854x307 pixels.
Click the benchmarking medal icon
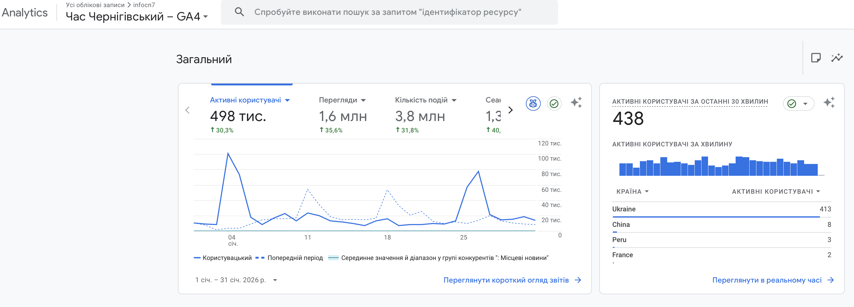[533, 104]
